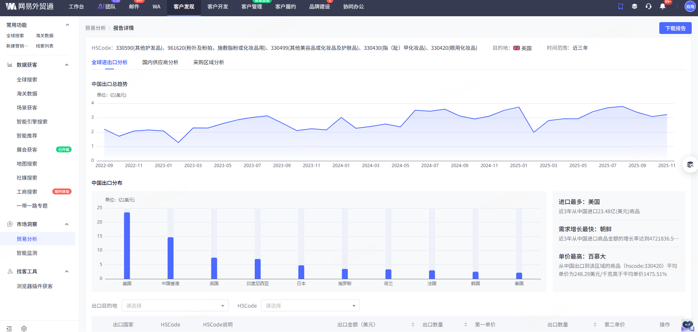698x332 pixels.
Task: Click the 下载报告 button
Action: [x=675, y=28]
